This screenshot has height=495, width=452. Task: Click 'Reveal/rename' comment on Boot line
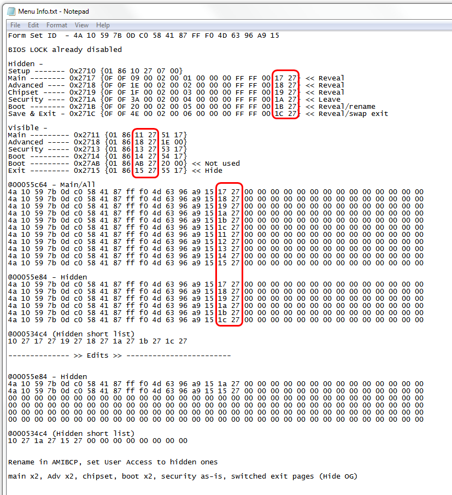click(347, 107)
